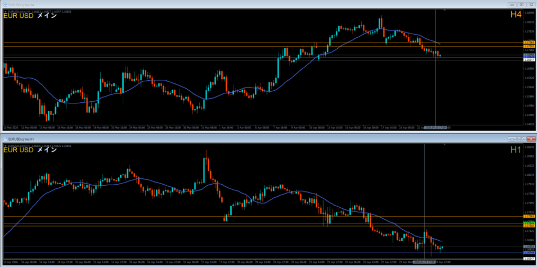Close the H1 chart window

click(531, 139)
